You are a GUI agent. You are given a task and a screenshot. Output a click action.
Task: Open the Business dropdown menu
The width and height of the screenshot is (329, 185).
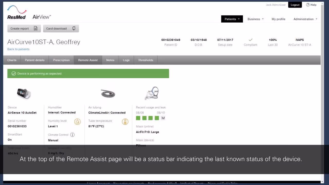point(255,19)
